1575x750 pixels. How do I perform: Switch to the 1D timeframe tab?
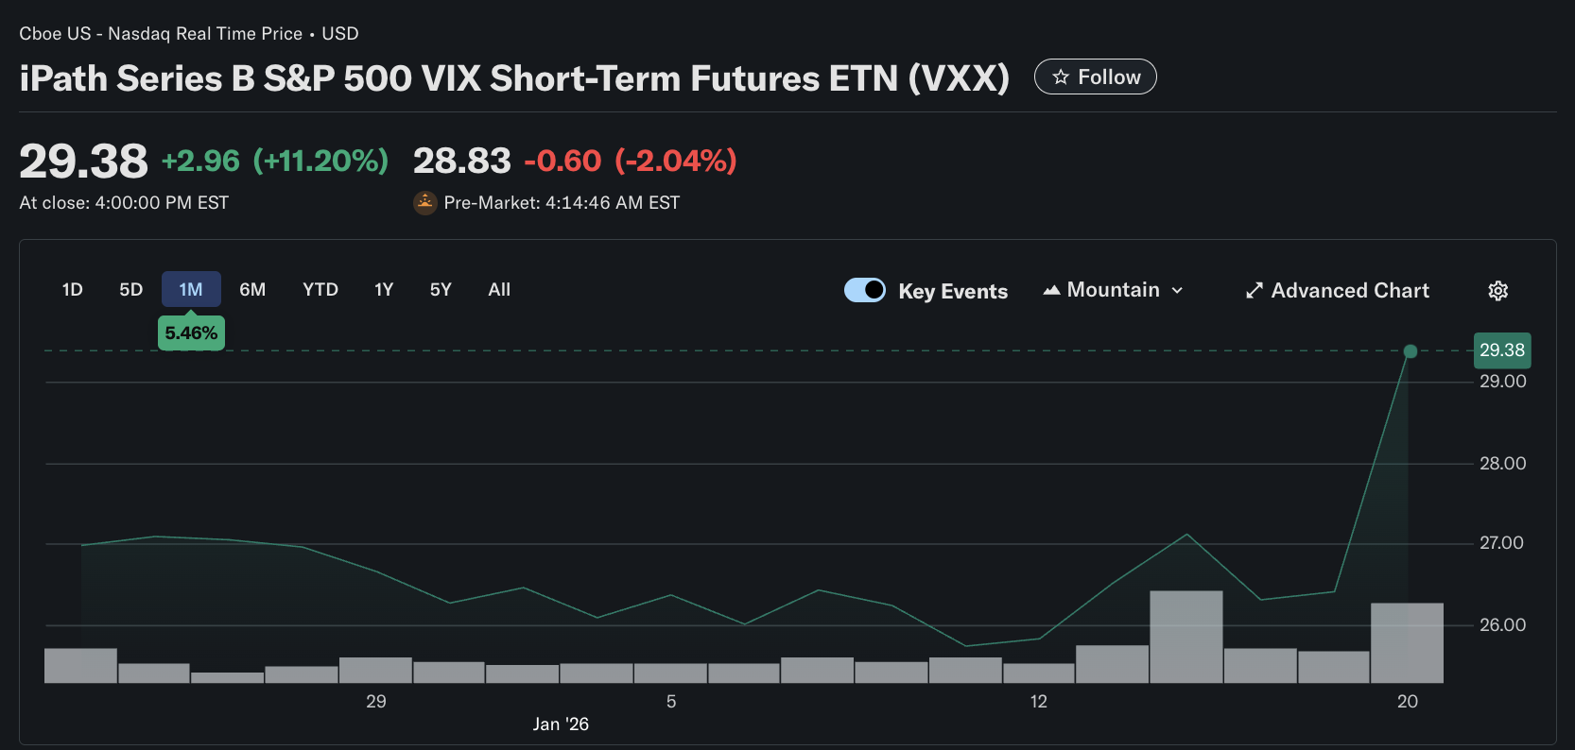(73, 289)
